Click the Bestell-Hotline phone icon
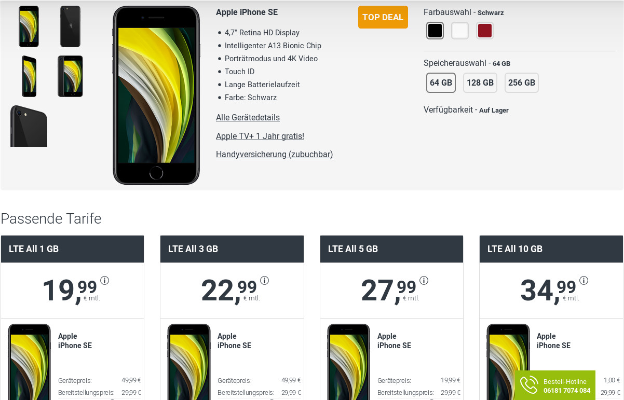624x400 pixels. tap(529, 385)
